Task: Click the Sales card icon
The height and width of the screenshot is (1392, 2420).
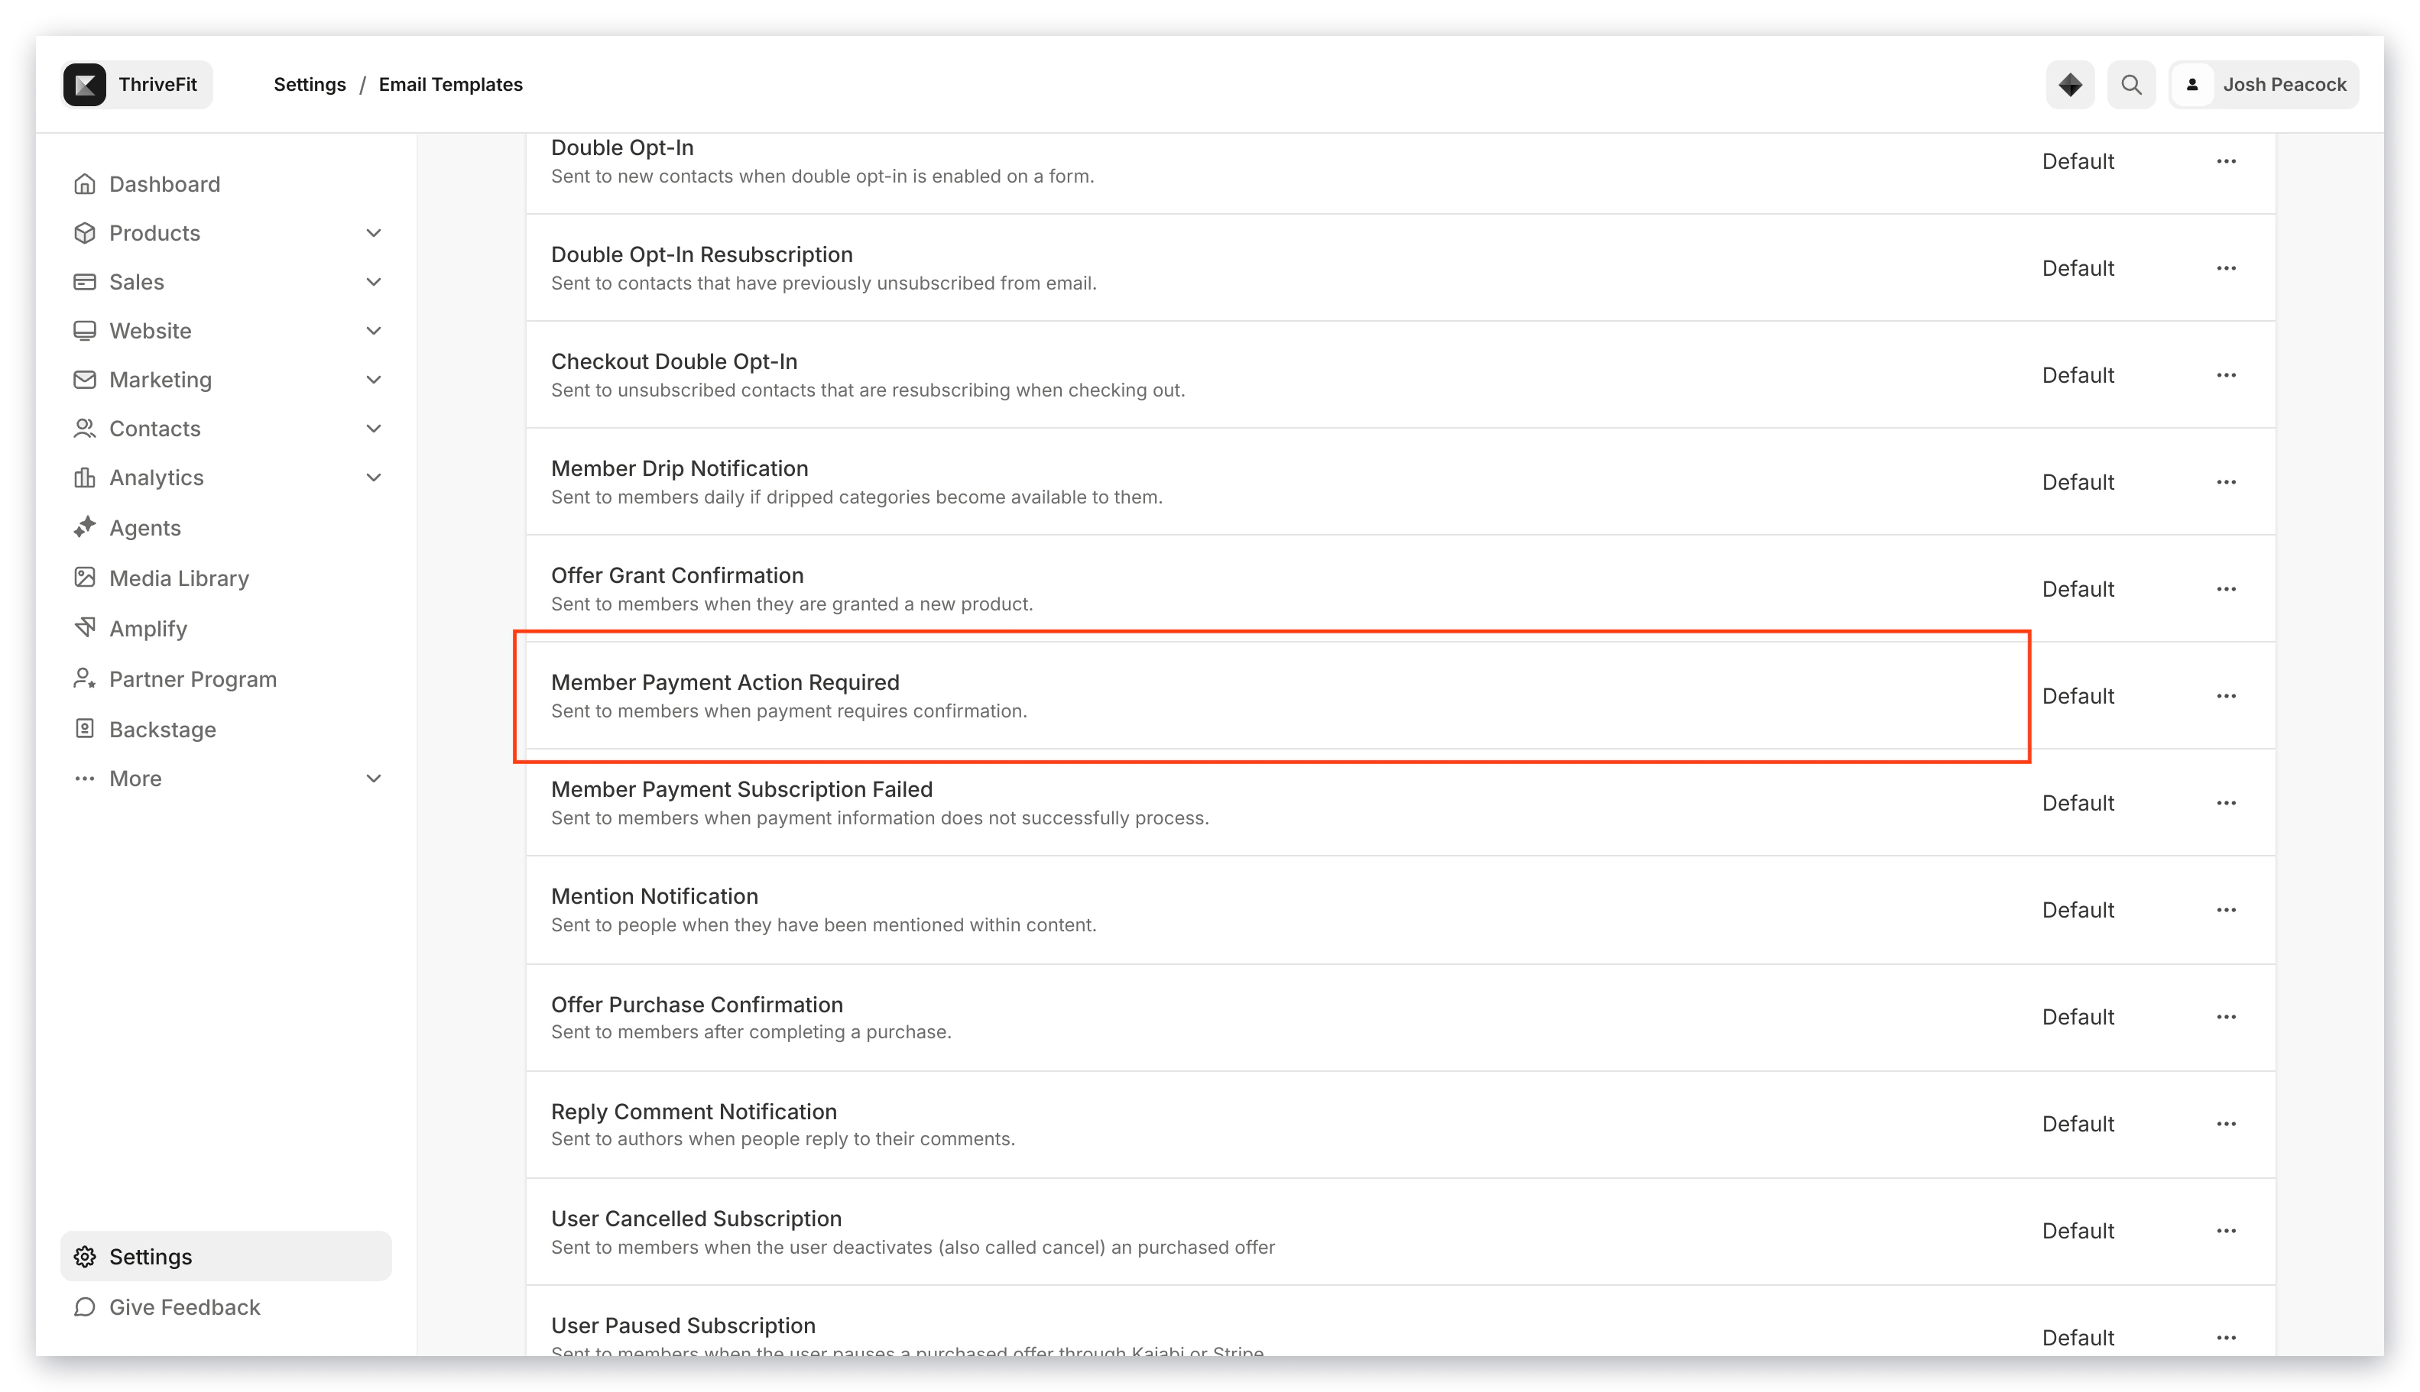Action: 85,281
